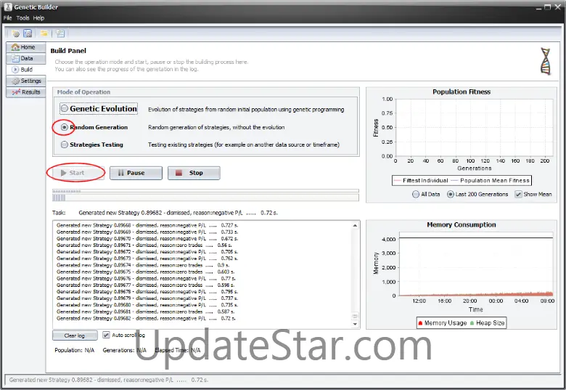Open the Tools menu
The width and height of the screenshot is (566, 390).
22,17
